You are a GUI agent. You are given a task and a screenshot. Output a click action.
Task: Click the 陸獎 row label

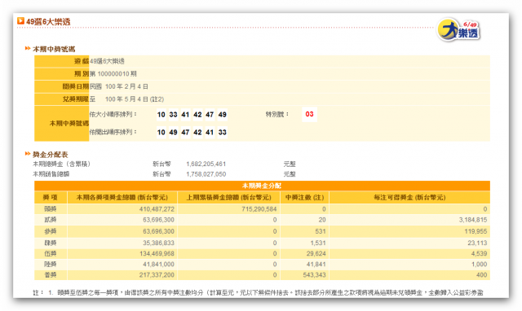click(51, 265)
